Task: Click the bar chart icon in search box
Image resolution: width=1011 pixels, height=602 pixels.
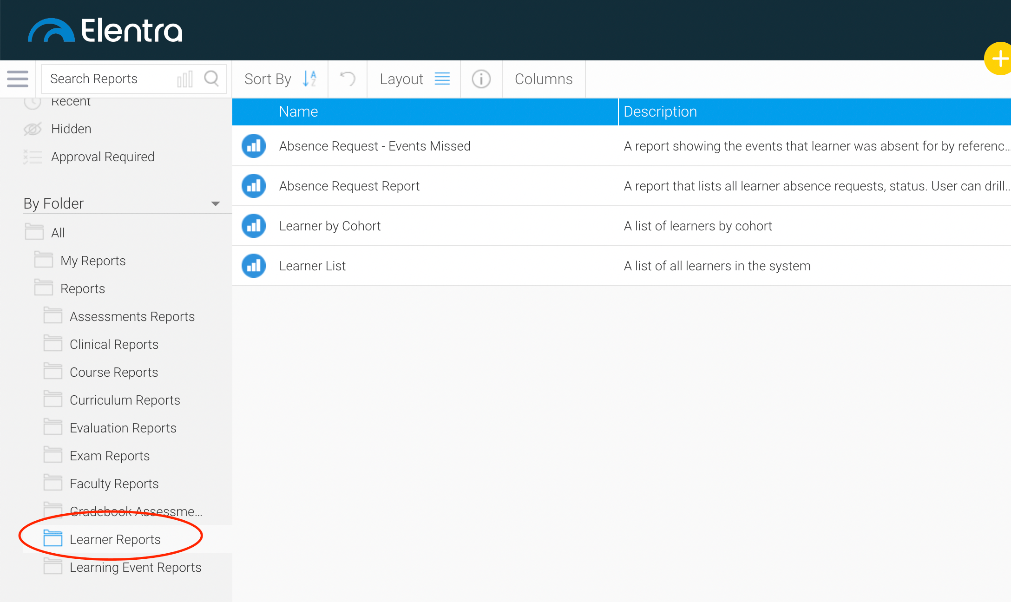Action: coord(185,79)
